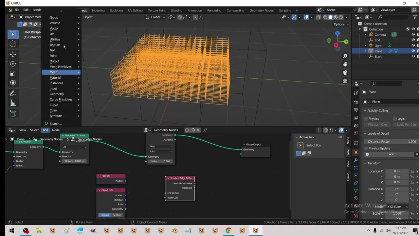
Task: Switch to orthographic grid view icon
Action: [x=345, y=81]
